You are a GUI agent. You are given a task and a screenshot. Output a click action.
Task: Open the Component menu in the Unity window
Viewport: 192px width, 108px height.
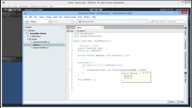[35, 6]
